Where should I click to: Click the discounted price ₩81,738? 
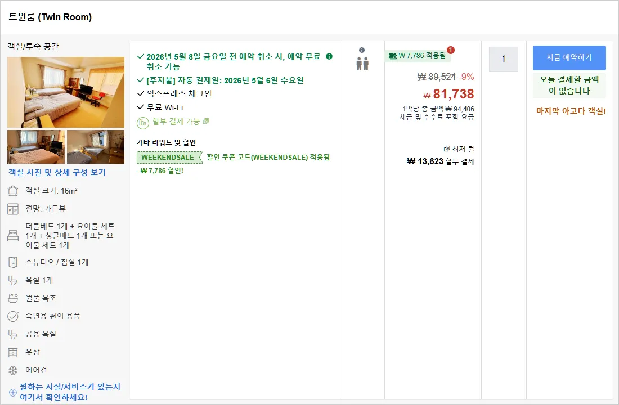pyautogui.click(x=448, y=94)
